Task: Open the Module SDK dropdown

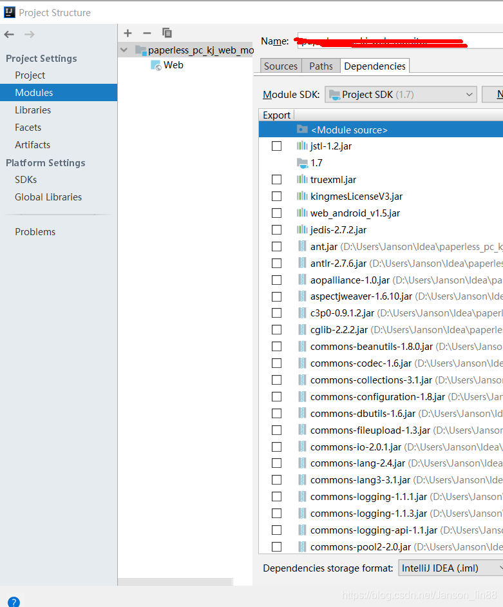Action: tap(401, 95)
